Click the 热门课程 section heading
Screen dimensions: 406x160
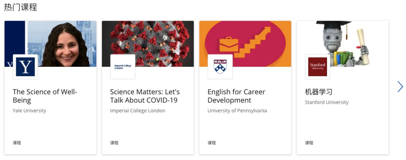20,7
